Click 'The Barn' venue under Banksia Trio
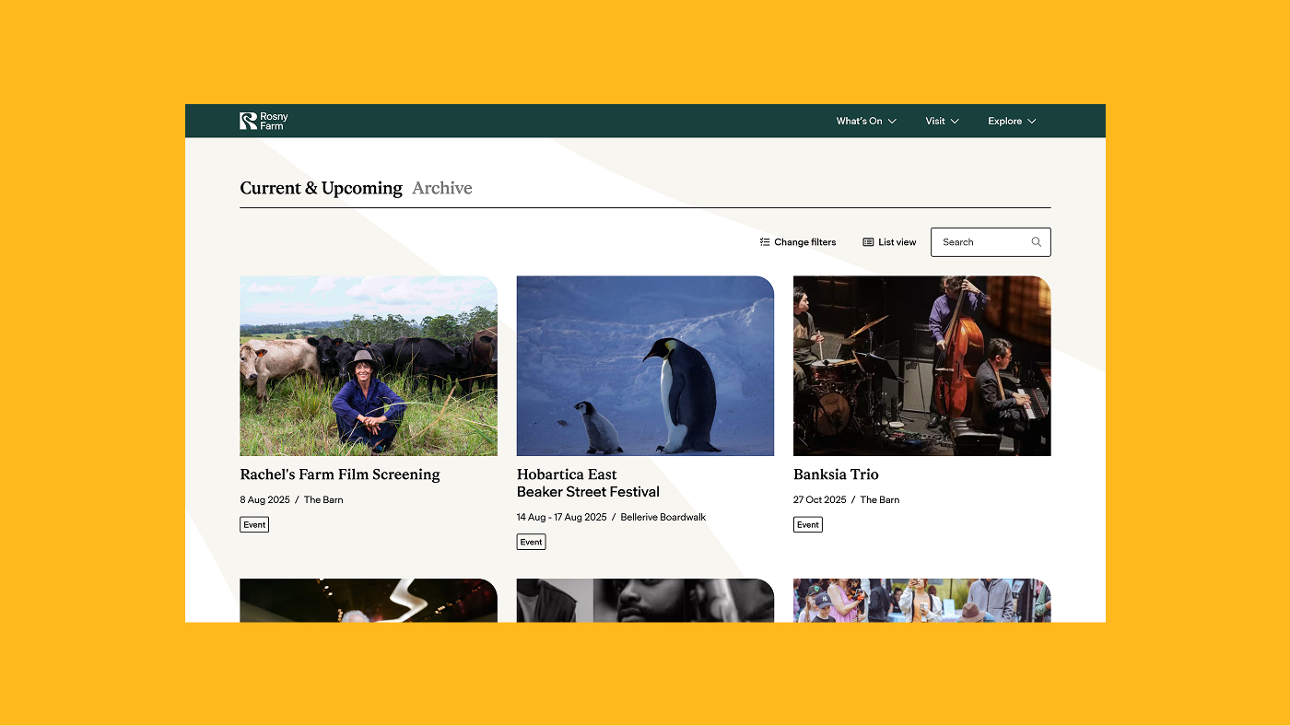The image size is (1290, 726). click(x=880, y=499)
